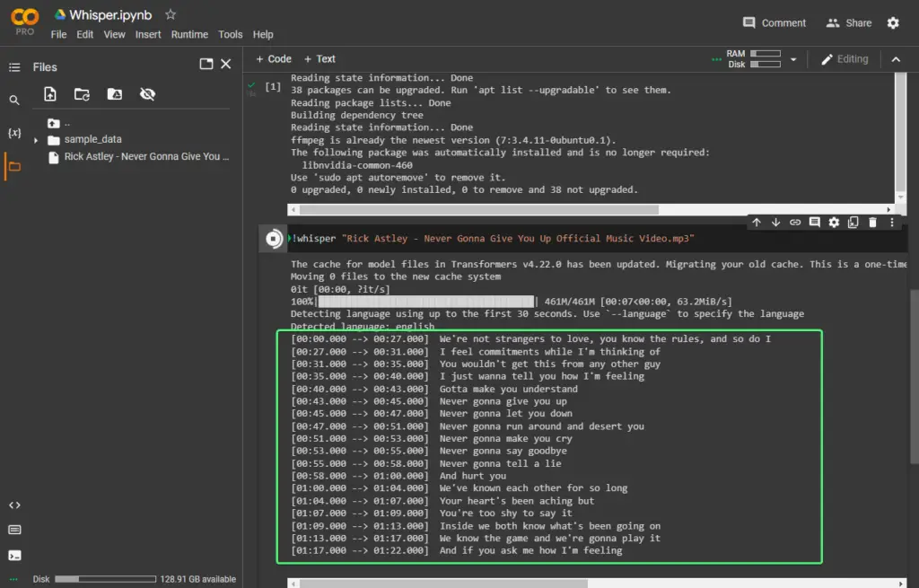The image size is (919, 588).
Task: Click the first output vertical scrollbar
Action: (900, 131)
